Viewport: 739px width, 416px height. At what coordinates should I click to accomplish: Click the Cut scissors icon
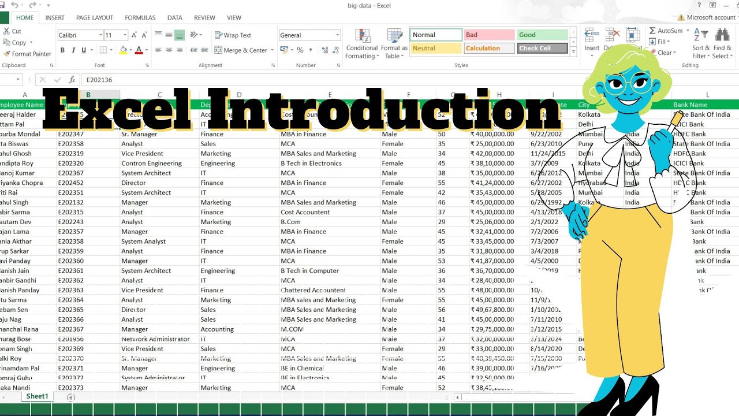pos(7,31)
